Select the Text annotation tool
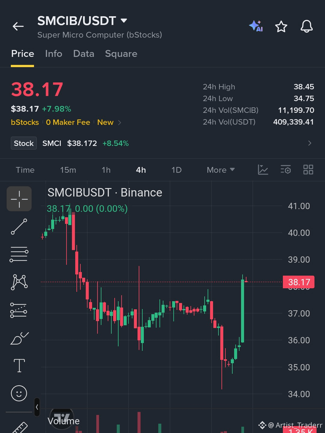Screen dimensions: 325x433 click(19, 366)
